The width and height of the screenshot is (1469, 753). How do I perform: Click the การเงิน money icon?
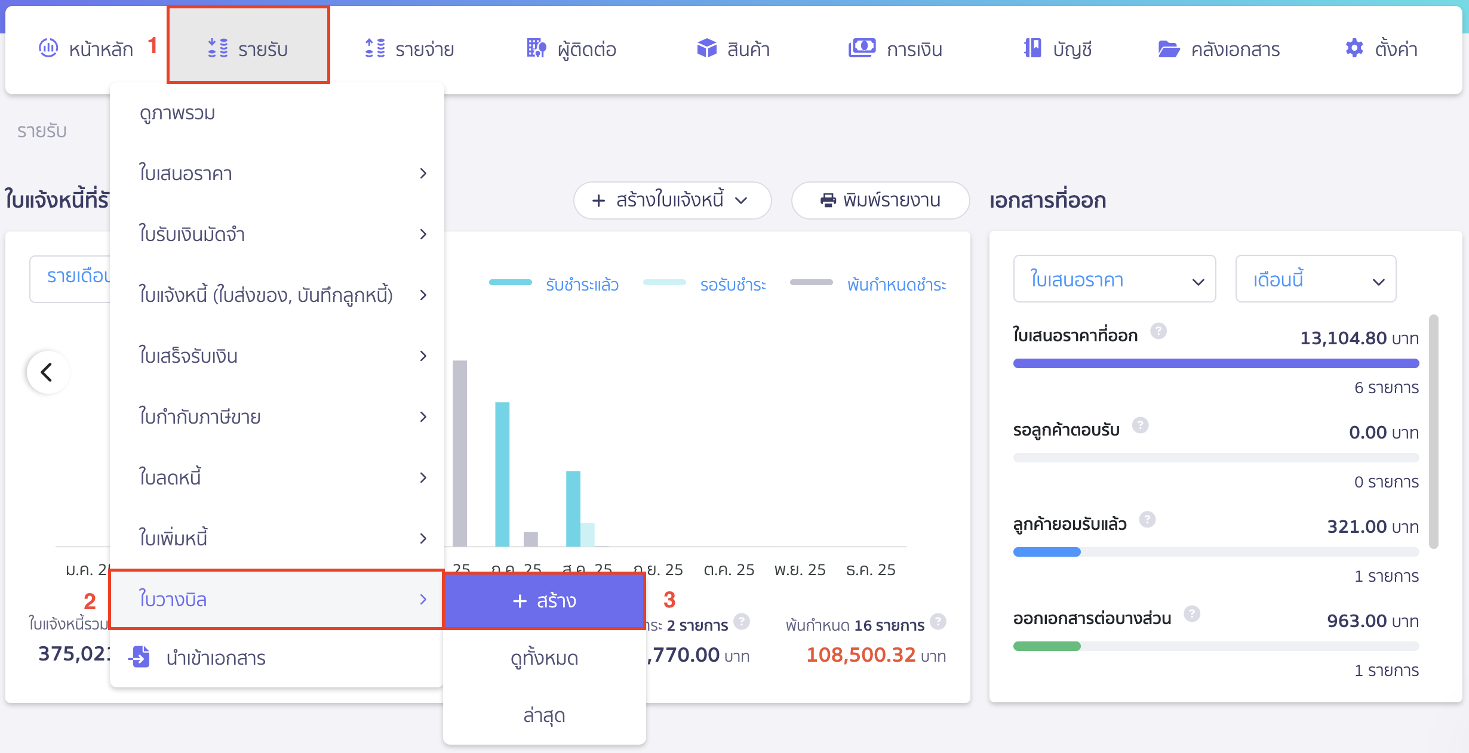coord(862,48)
